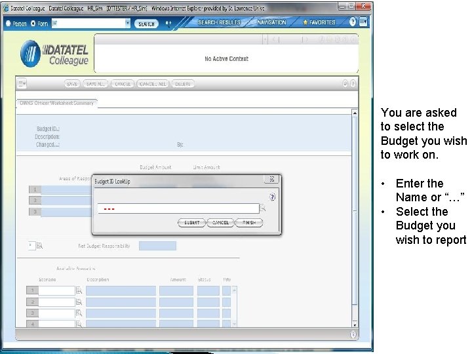Click lookup icon beside Budget ID field

click(262, 208)
